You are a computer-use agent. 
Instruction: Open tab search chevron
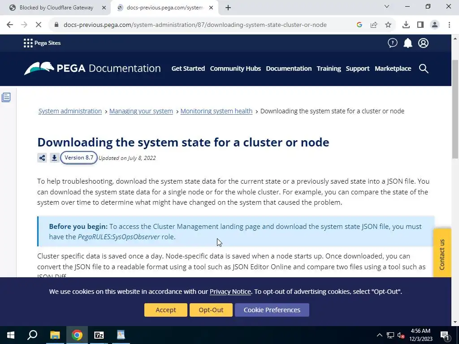click(387, 6)
